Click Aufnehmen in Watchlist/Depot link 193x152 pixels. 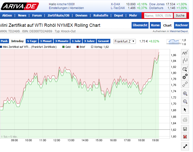pos(170,31)
